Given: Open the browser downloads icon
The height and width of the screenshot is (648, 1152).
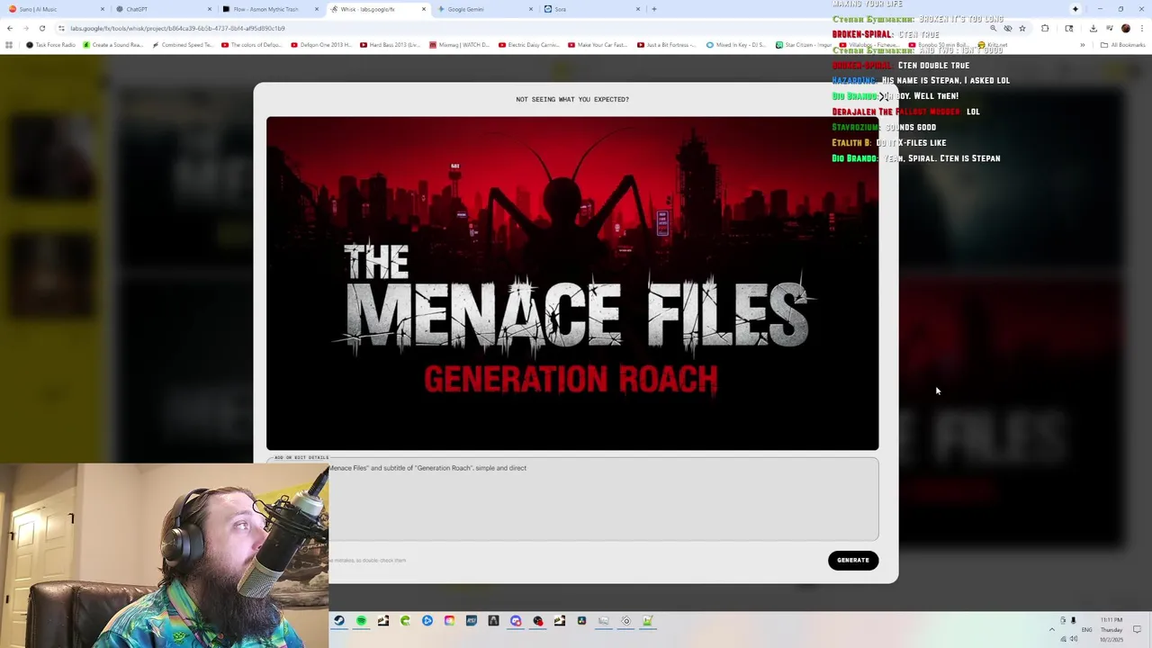Looking at the screenshot, I should [x=1093, y=28].
